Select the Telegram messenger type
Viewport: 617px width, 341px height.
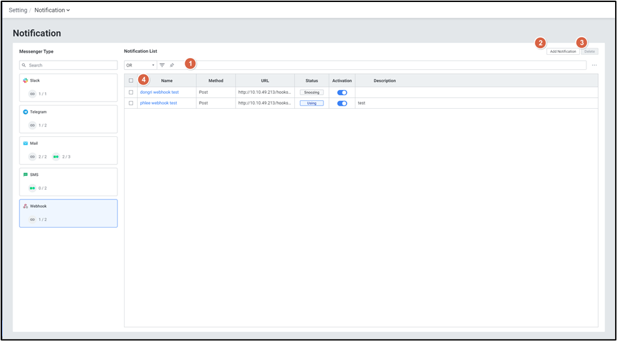coord(68,119)
